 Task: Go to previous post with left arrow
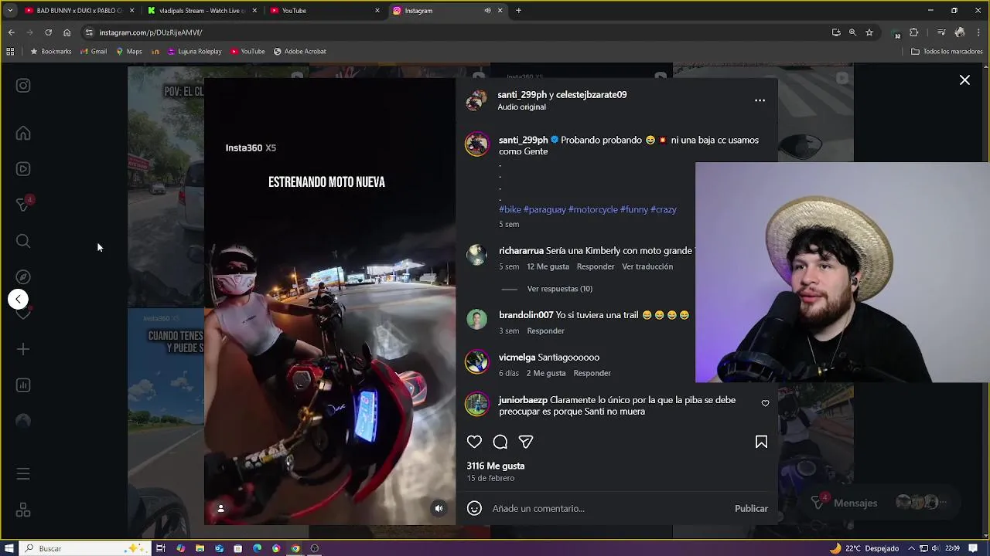click(x=18, y=299)
